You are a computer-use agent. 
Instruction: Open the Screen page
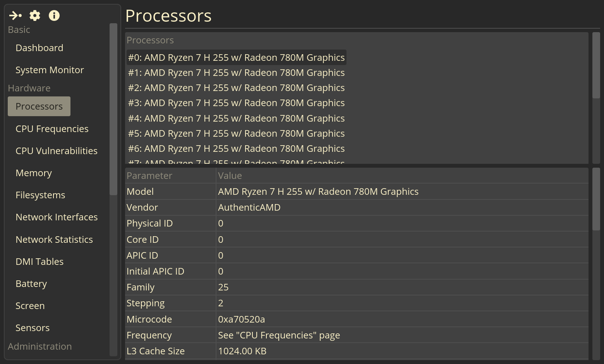point(30,306)
